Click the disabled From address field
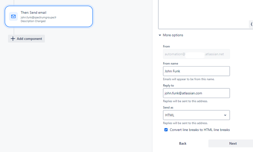Screen dimensions: 253x152 [196, 54]
